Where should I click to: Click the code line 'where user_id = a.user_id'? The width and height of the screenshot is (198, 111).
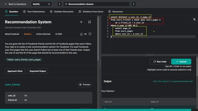pos(129,34)
